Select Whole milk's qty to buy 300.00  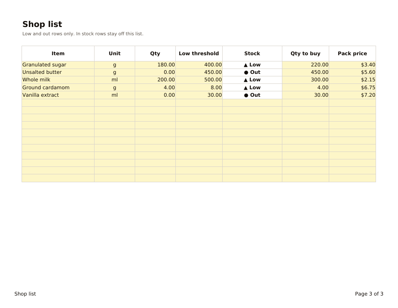point(306,80)
